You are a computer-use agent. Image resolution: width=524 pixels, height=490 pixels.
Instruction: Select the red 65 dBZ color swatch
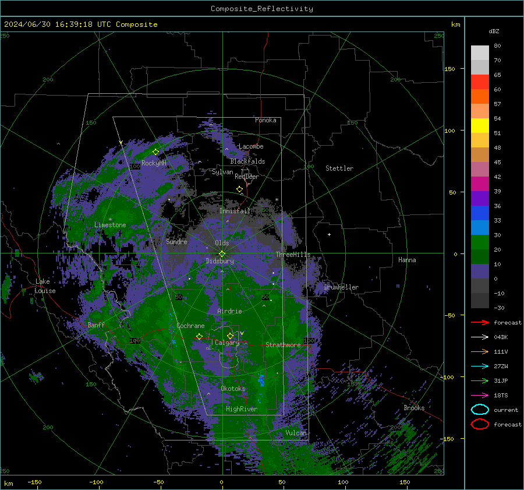(480, 82)
